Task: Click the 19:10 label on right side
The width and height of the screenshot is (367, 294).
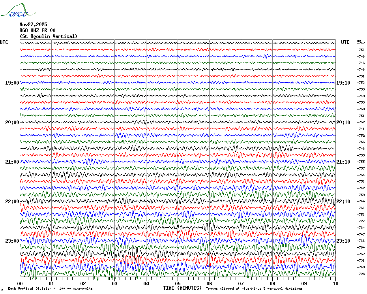Action: (x=343, y=83)
